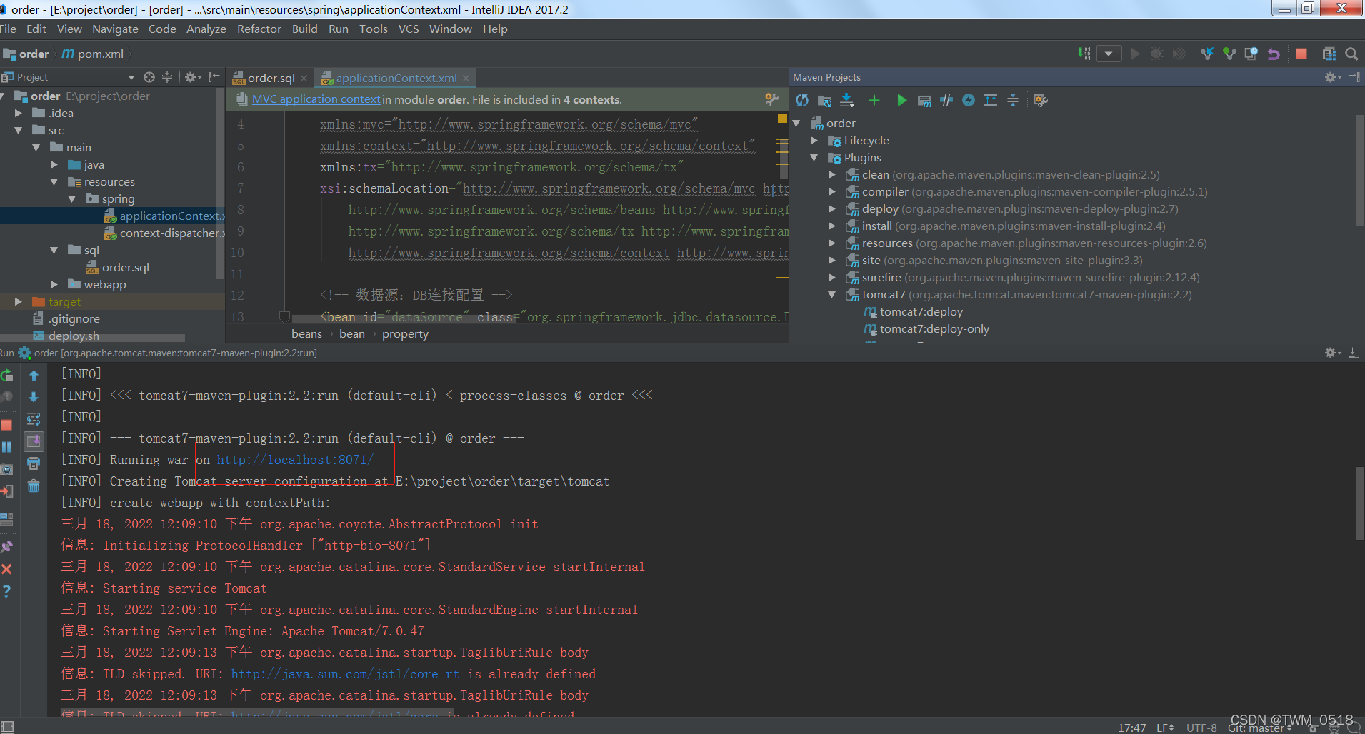The width and height of the screenshot is (1365, 734).
Task: Open the run configuration dropdown
Action: coord(1109,54)
